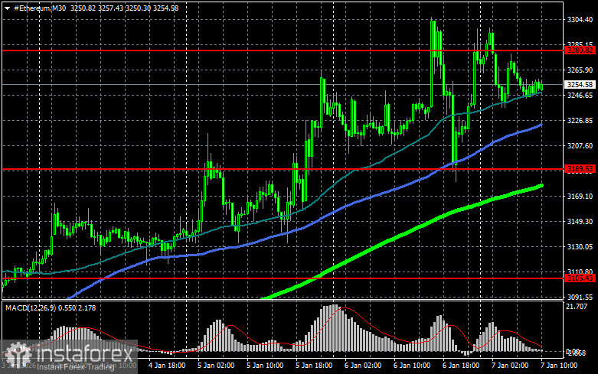Select the 3105.43 red price label
The height and width of the screenshot is (374, 598).
(580, 278)
